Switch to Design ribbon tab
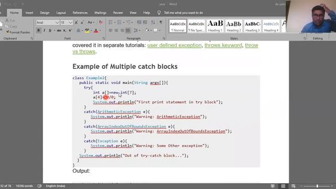 coord(45,13)
